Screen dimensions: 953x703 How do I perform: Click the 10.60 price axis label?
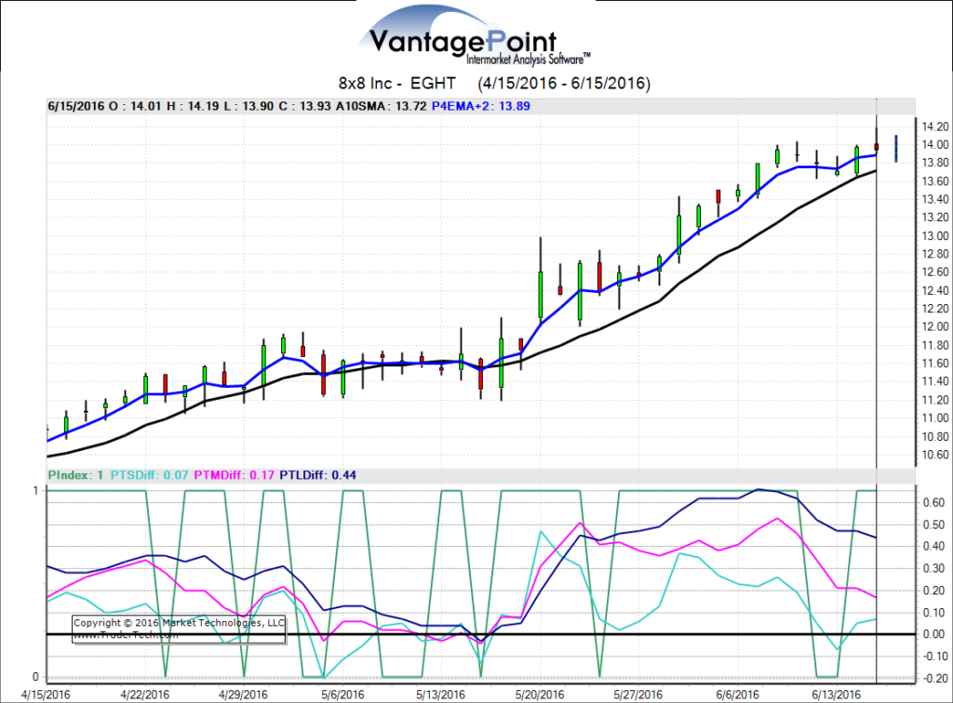click(934, 455)
